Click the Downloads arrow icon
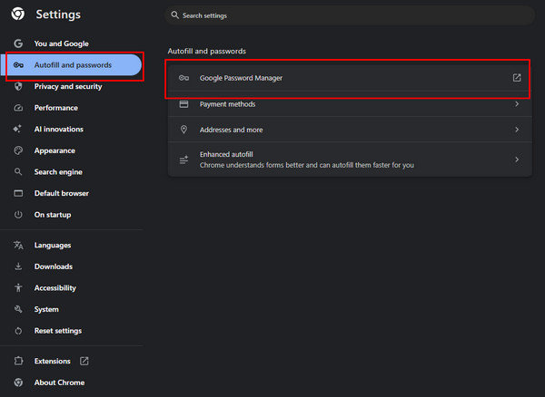The width and height of the screenshot is (545, 397). tap(17, 266)
